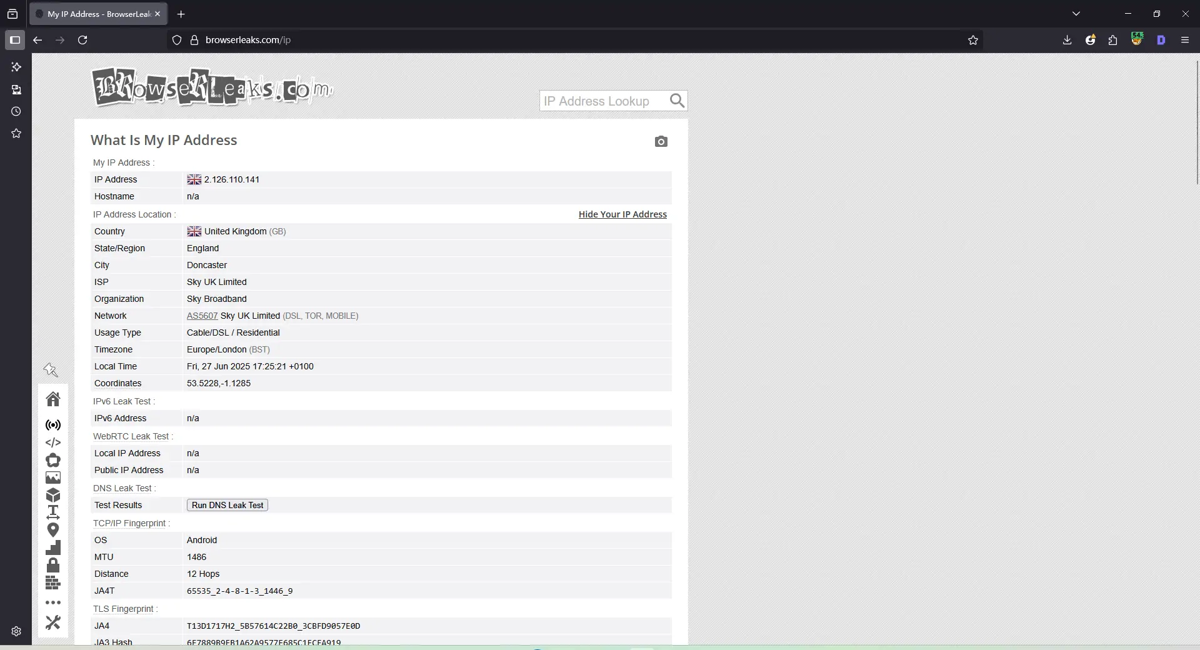The image size is (1200, 650).
Task: Click the OS value Android
Action: tap(202, 540)
